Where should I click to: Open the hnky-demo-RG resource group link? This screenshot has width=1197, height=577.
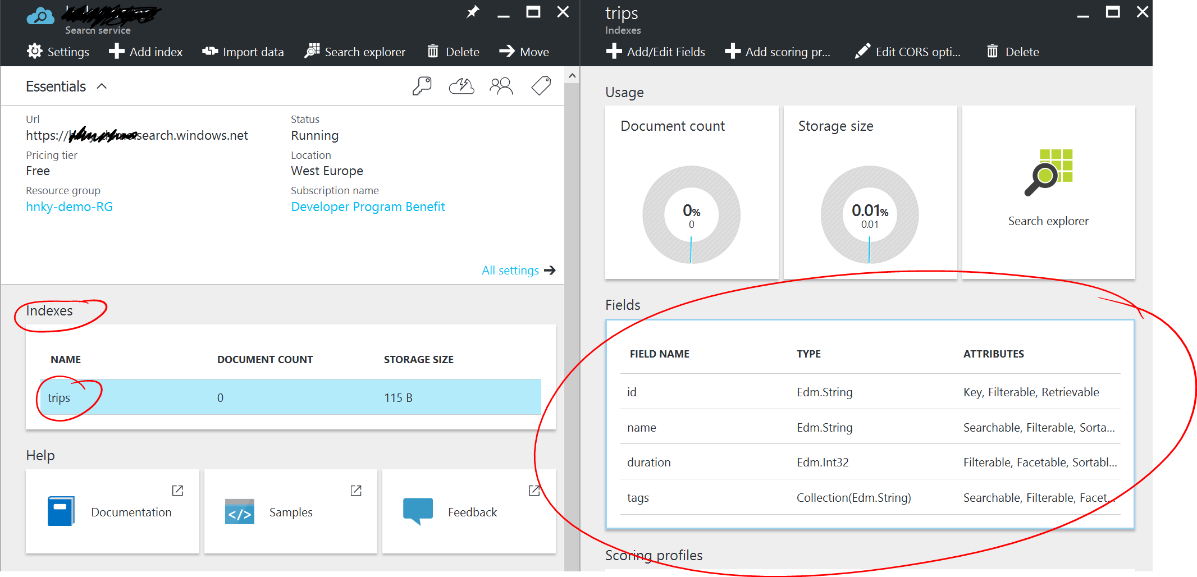[x=70, y=207]
